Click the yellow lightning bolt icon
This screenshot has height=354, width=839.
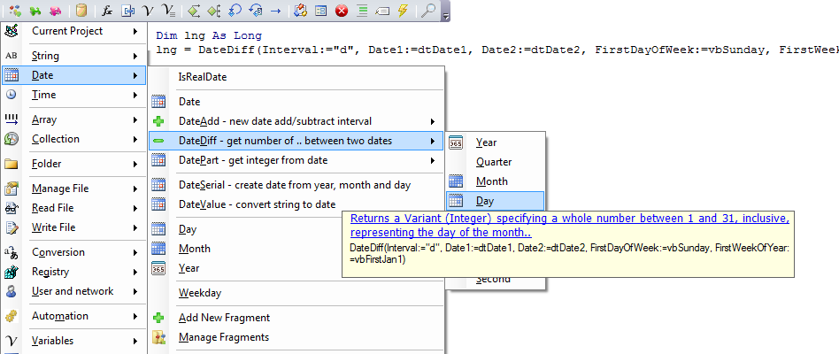coord(403,11)
